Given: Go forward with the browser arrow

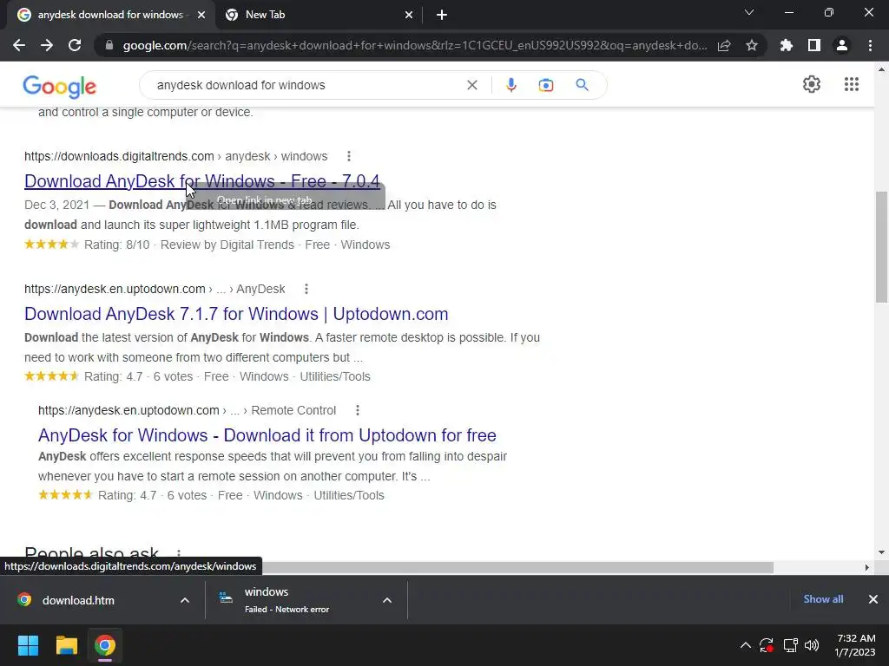Looking at the screenshot, I should tap(47, 45).
